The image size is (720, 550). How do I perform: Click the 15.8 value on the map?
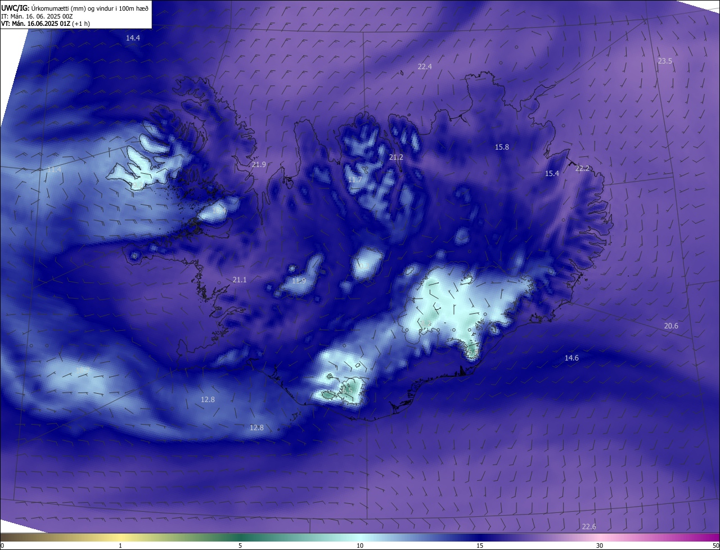502,147
